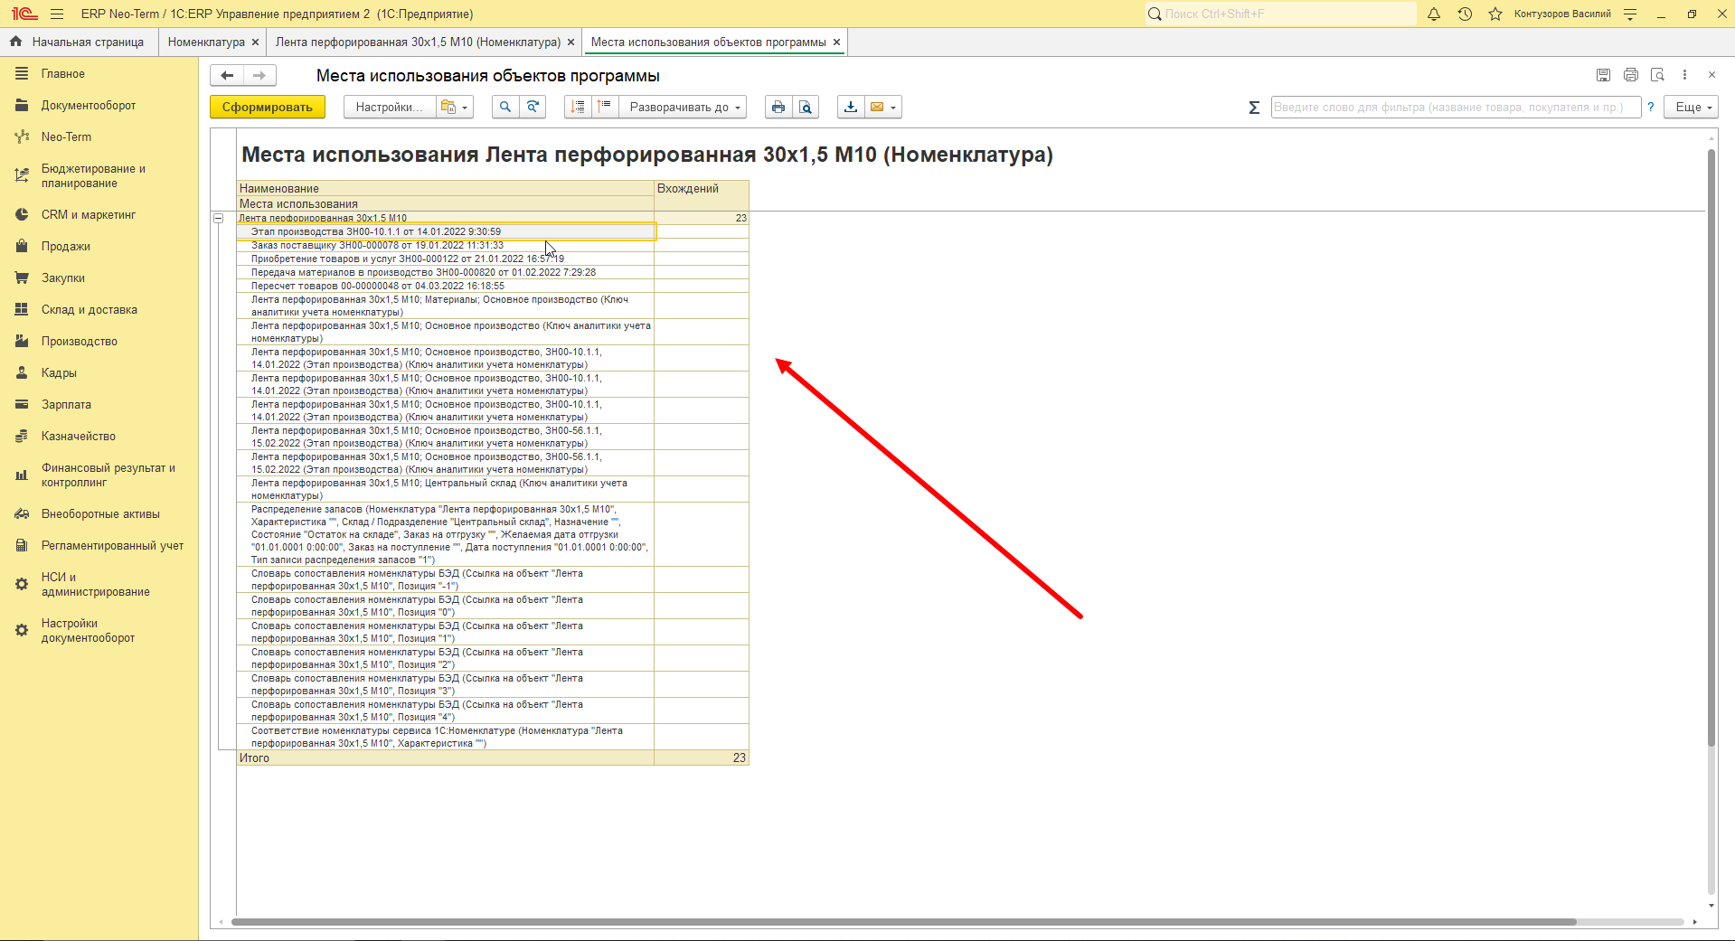The image size is (1735, 941).
Task: Click the vertical scrollbar of the report
Action: pyautogui.click(x=1711, y=447)
